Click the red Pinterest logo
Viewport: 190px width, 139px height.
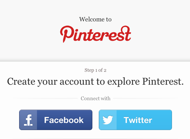tap(95, 34)
